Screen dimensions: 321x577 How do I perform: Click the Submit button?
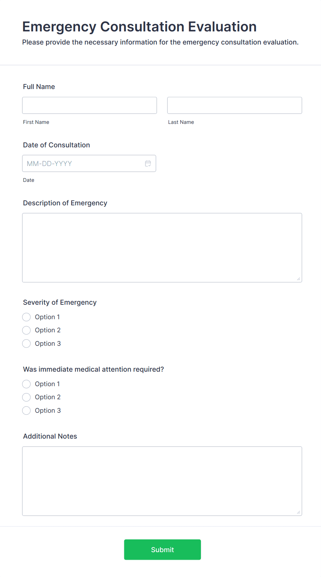click(162, 549)
